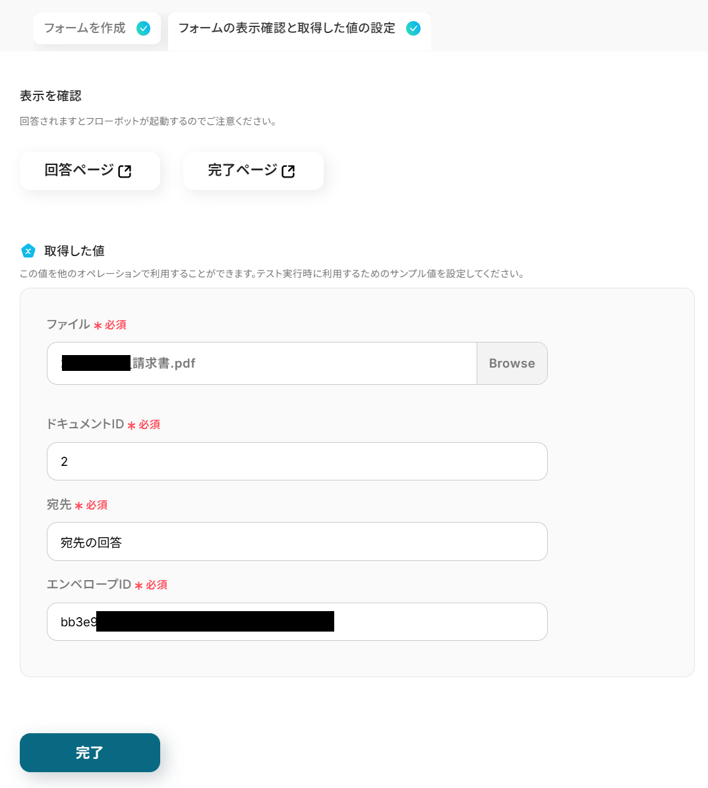The height and width of the screenshot is (788, 708).
Task: Click the checkmark icon beside フォームの表示確認と取得した値の設定
Action: pyautogui.click(x=413, y=28)
